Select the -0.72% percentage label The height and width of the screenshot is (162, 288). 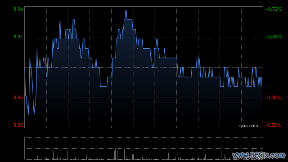click(x=273, y=125)
